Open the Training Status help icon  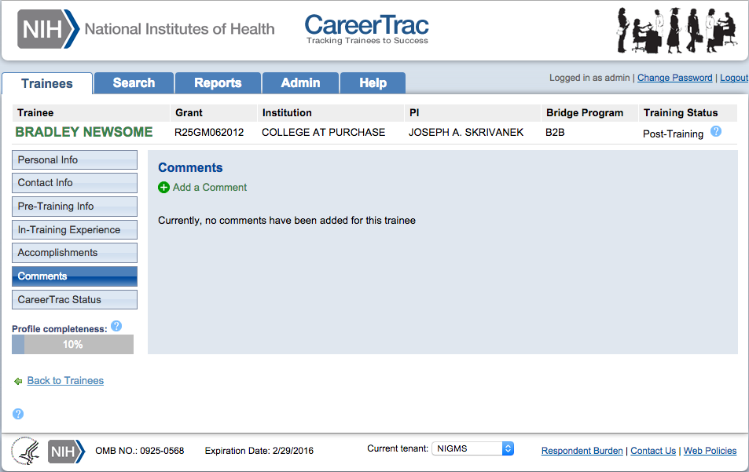(715, 131)
